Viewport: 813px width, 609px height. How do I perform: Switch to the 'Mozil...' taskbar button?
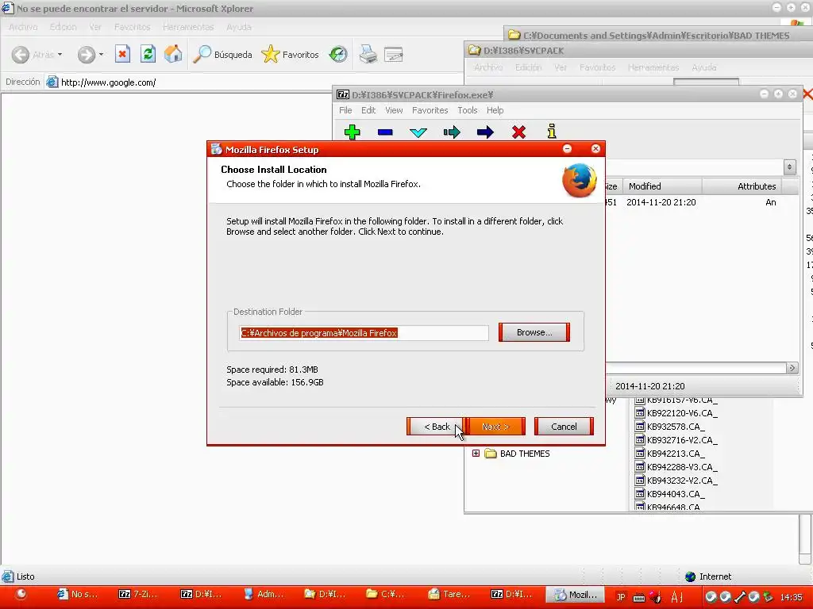[576, 595]
